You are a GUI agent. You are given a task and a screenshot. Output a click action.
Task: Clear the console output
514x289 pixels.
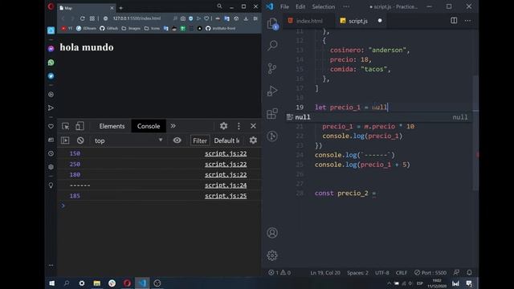click(x=80, y=140)
